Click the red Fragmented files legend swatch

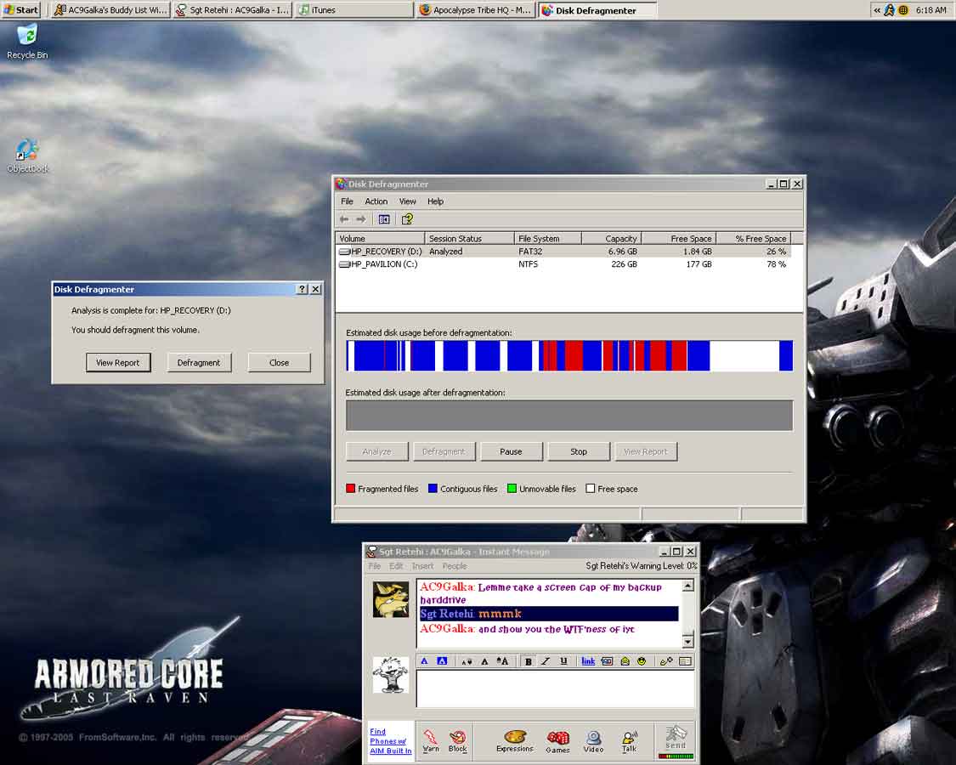351,489
